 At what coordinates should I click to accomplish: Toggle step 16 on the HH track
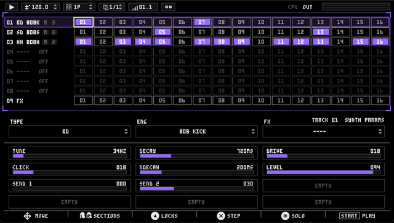pyautogui.click(x=380, y=42)
